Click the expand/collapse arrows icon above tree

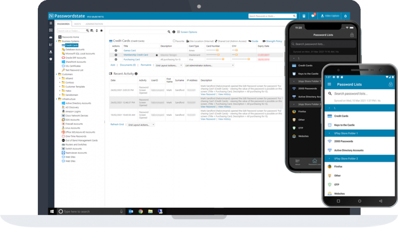(x=97, y=31)
